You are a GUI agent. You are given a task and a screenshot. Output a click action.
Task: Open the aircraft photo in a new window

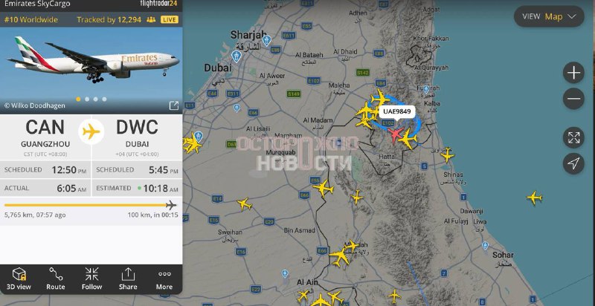[x=173, y=105]
